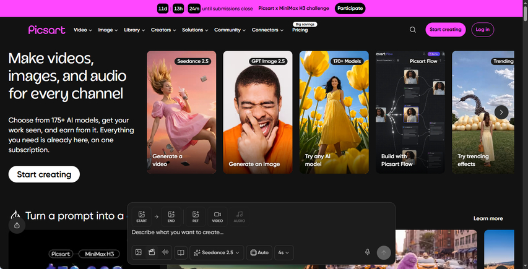Expand the Solutions menu
The image size is (528, 269).
point(196,30)
